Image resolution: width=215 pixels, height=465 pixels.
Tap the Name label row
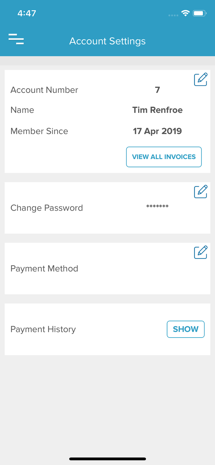coord(22,110)
